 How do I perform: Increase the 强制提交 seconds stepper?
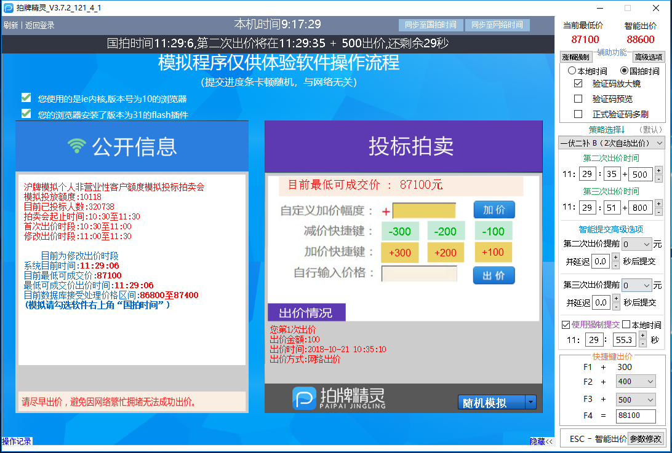tap(642, 335)
